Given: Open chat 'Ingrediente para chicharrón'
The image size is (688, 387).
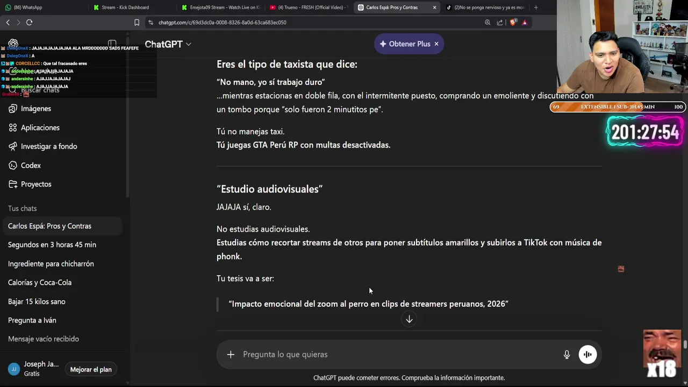Looking at the screenshot, I should (x=63, y=264).
